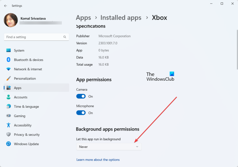This screenshot has height=167, width=238.
Task: Click the System monitor icon in sidebar
Action: (x=8, y=50)
